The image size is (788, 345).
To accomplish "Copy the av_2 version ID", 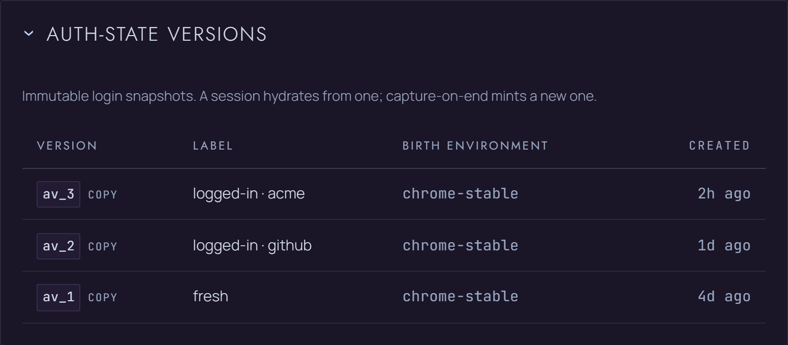I will pyautogui.click(x=103, y=247).
